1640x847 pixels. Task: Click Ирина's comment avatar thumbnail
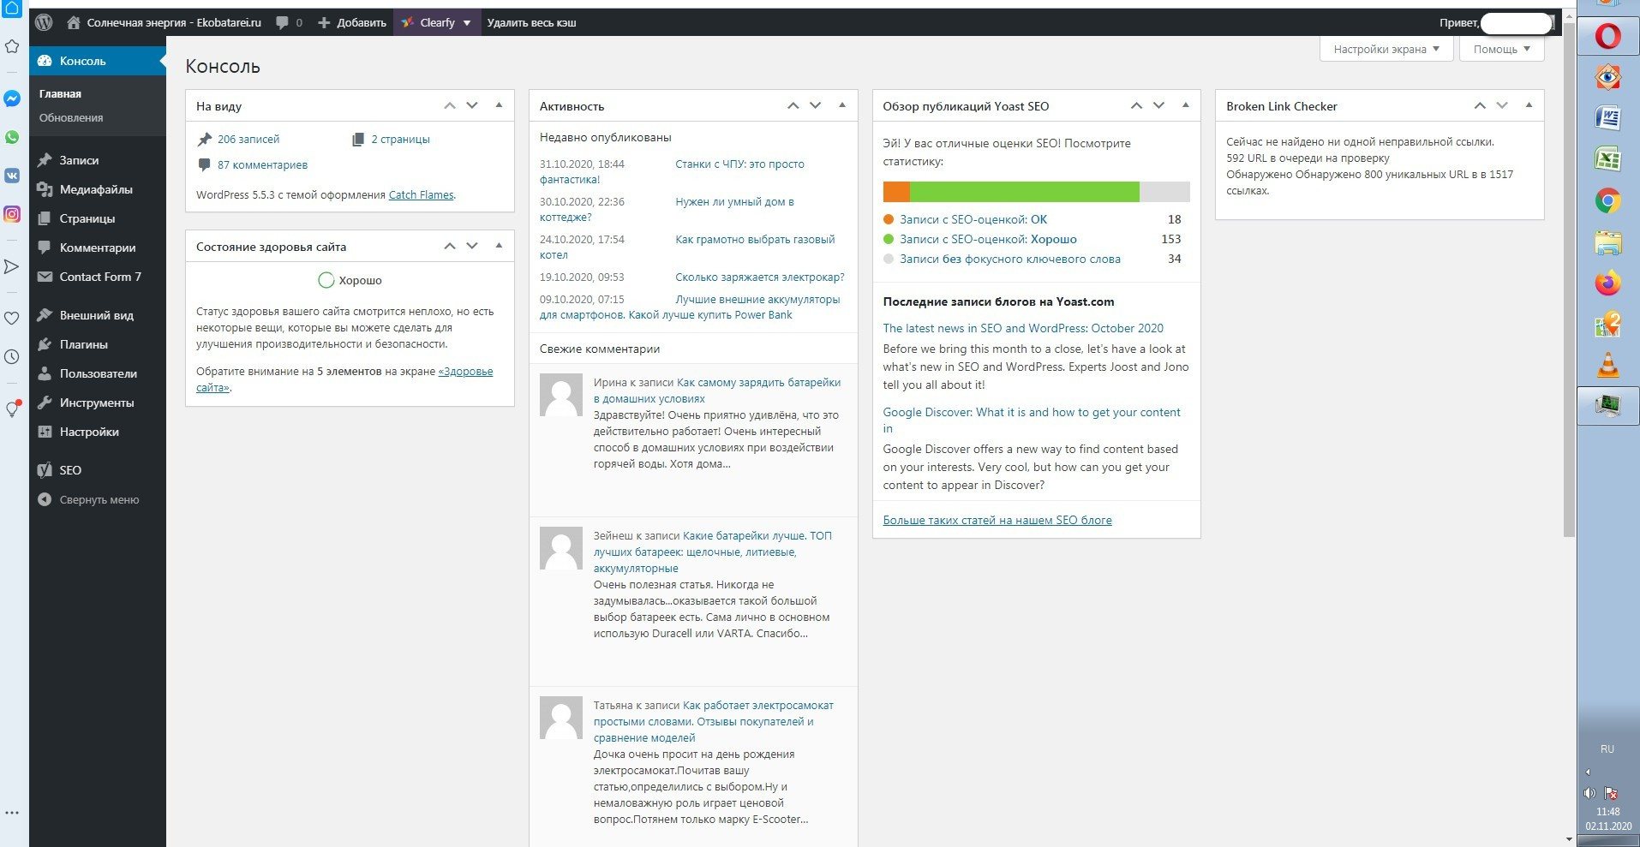[561, 395]
